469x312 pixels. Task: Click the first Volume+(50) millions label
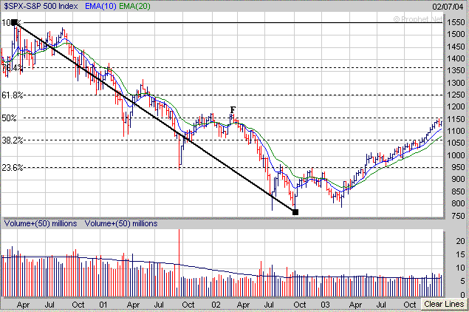41,224
